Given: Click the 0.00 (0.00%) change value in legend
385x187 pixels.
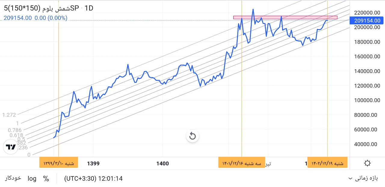Looking at the screenshot, I should 51,18.
